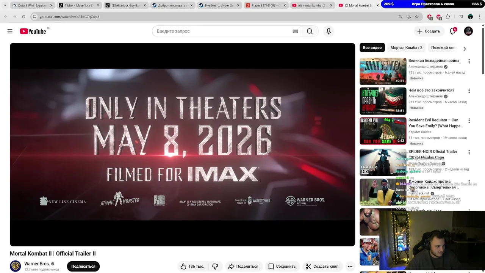Close the Player 387741697 tab
Image resolution: width=485 pixels, height=273 pixels.
(284, 5)
